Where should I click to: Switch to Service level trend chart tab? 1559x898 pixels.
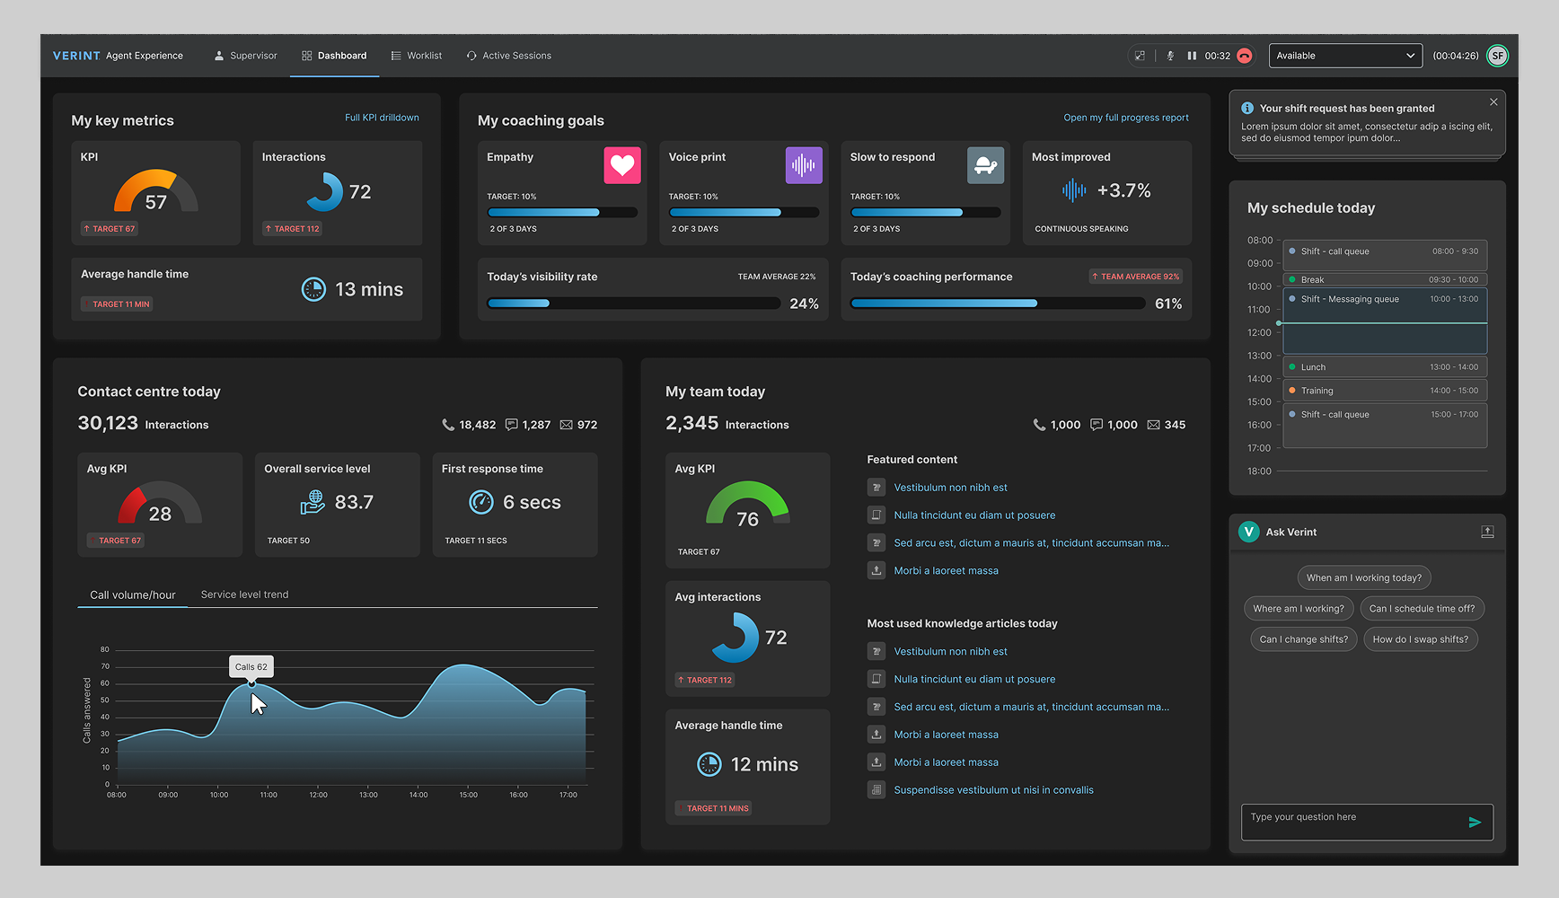pyautogui.click(x=244, y=594)
